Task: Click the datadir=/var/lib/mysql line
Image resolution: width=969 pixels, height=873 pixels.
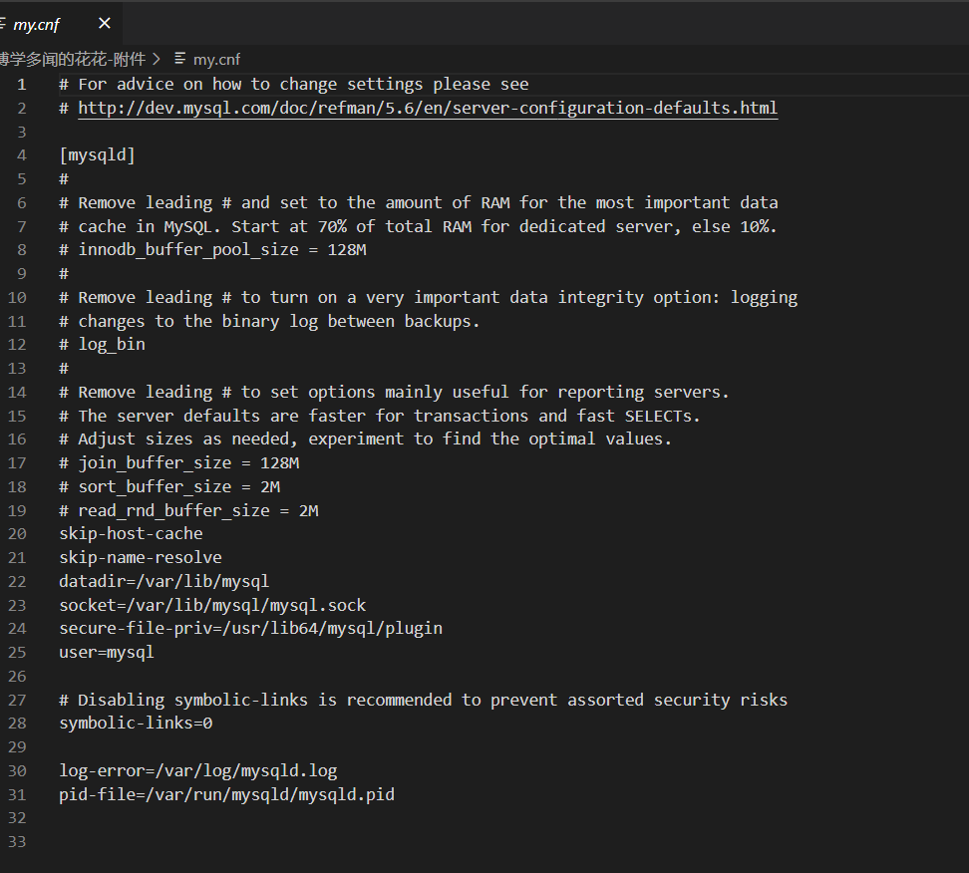Action: [163, 581]
